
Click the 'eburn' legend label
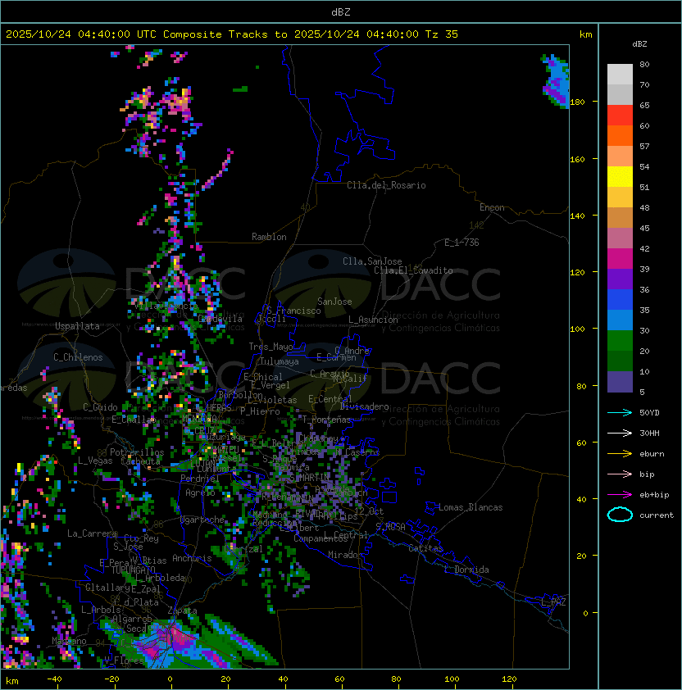coord(652,454)
